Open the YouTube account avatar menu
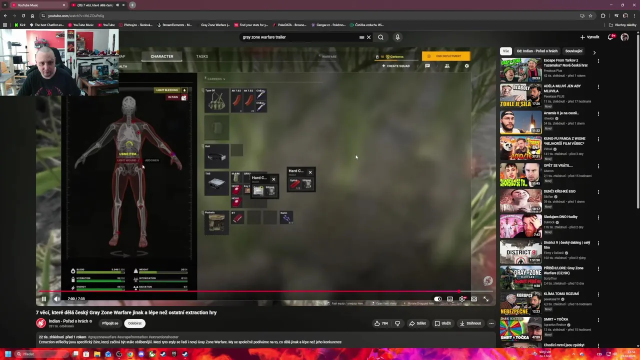Image resolution: width=640 pixels, height=360 pixels. click(624, 37)
